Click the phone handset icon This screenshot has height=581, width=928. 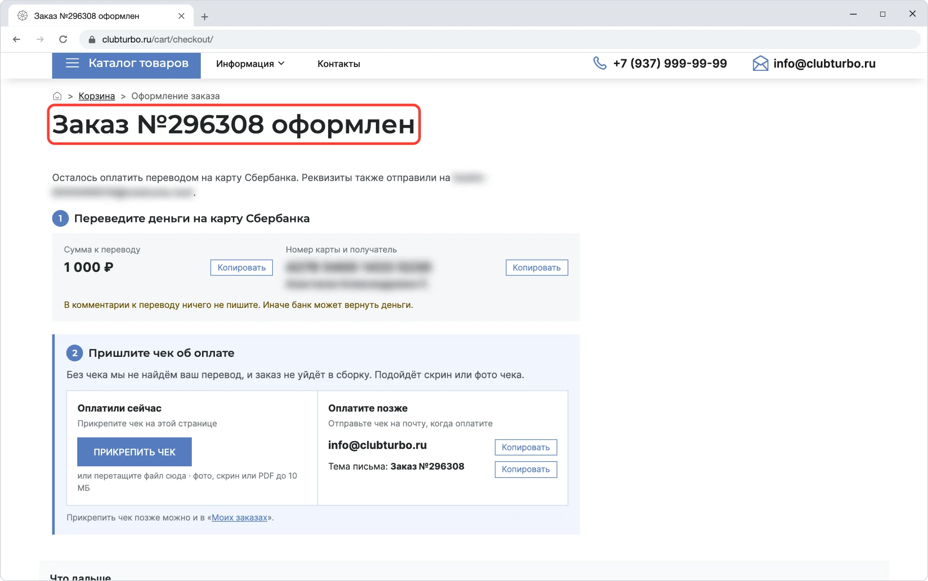tap(600, 63)
